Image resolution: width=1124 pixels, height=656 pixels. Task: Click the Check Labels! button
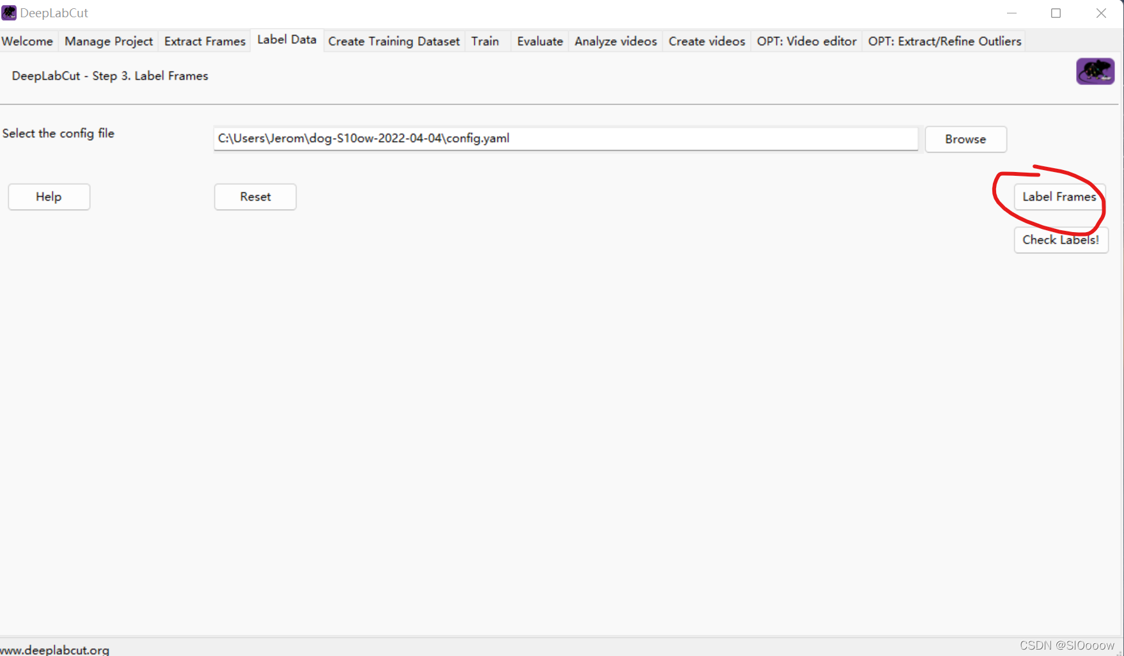[x=1061, y=240]
